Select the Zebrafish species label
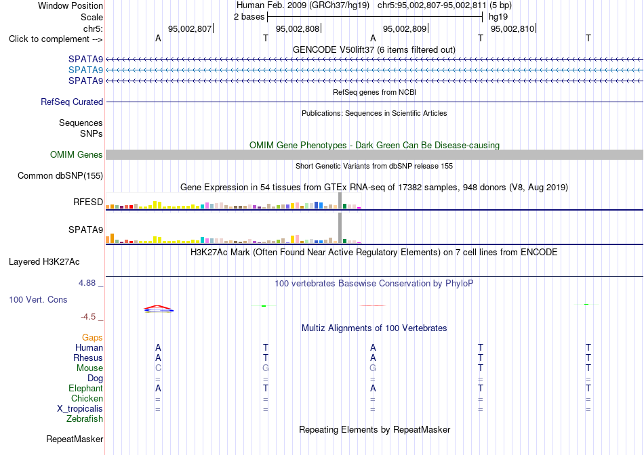The height and width of the screenshot is (455, 644). point(85,419)
